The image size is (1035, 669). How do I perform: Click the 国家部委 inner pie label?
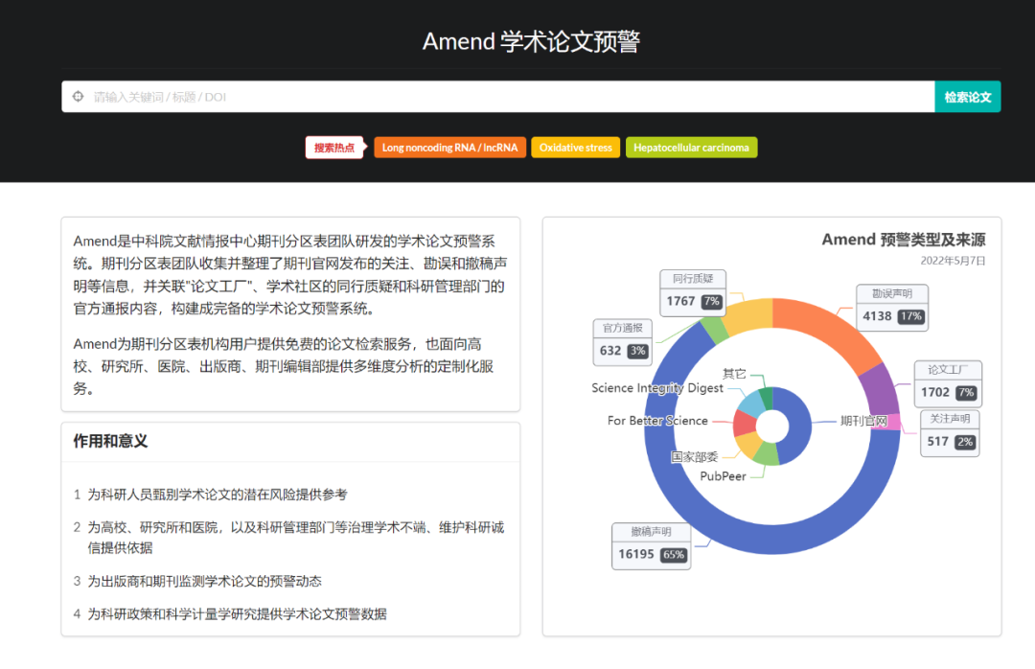point(694,457)
